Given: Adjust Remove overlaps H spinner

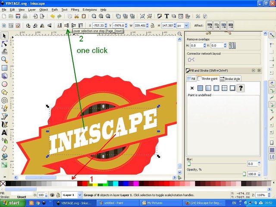Looking at the screenshot, I should (x=204, y=45).
